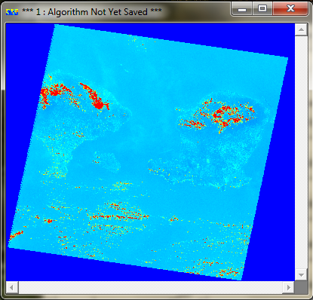Click the vertical scrollbar down arrow

click(301, 274)
